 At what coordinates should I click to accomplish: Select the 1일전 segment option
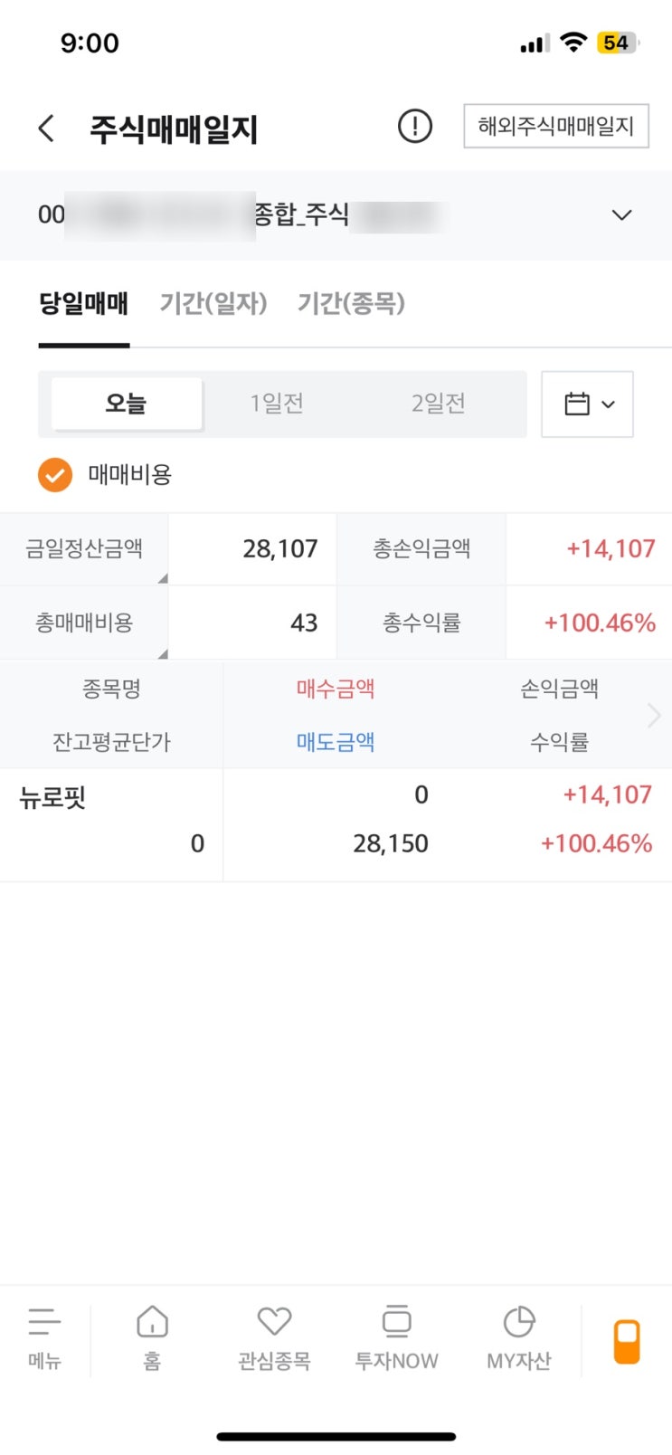tap(277, 403)
